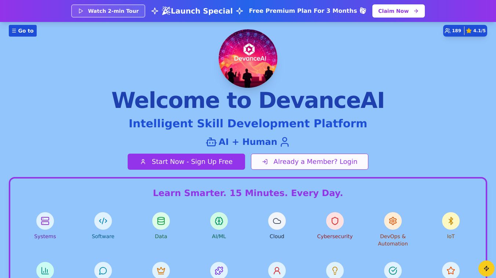The image size is (496, 278).
Task: Click the Welcome to DevanceAI heading
Action: point(248,100)
